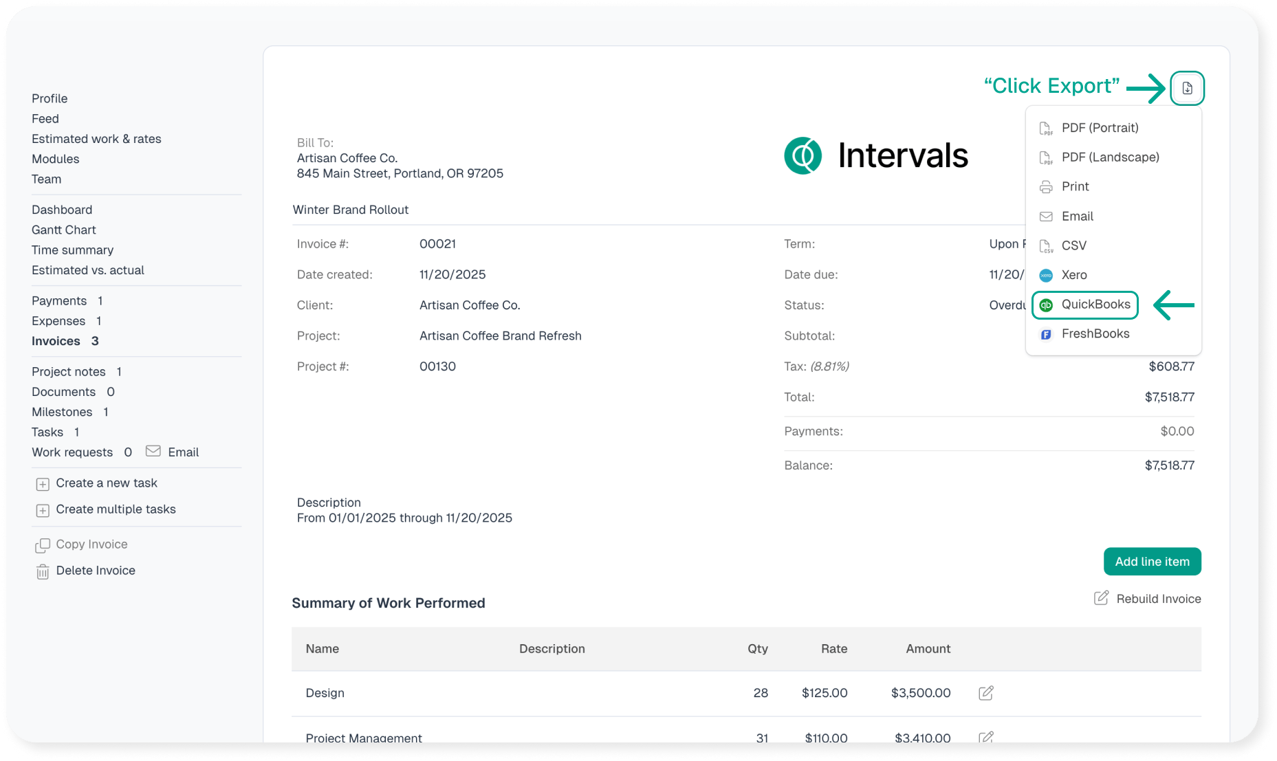Click the Export icon button
This screenshot has width=1277, height=761.
(x=1187, y=88)
